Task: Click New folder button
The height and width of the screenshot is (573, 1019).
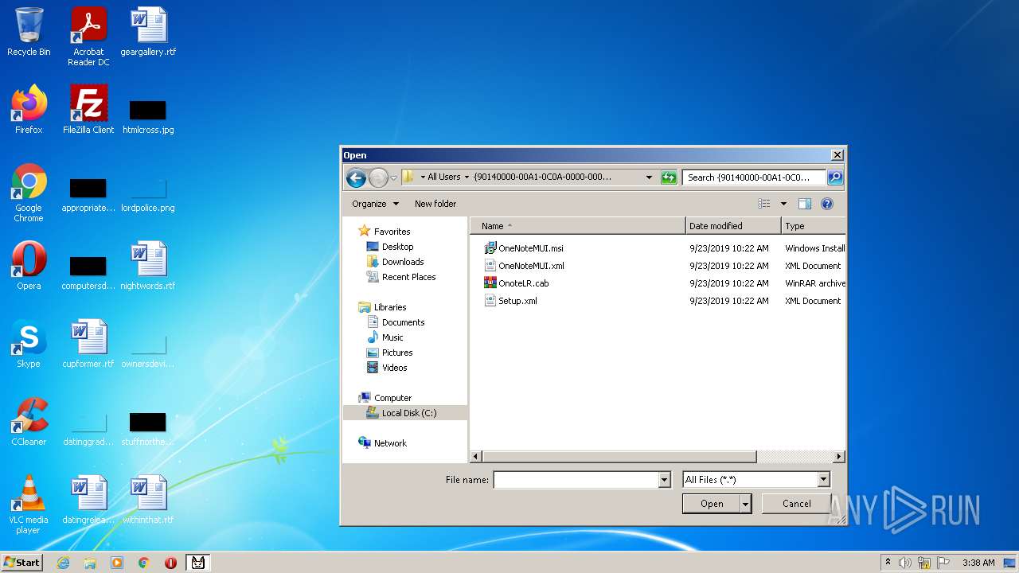Action: pyautogui.click(x=435, y=204)
